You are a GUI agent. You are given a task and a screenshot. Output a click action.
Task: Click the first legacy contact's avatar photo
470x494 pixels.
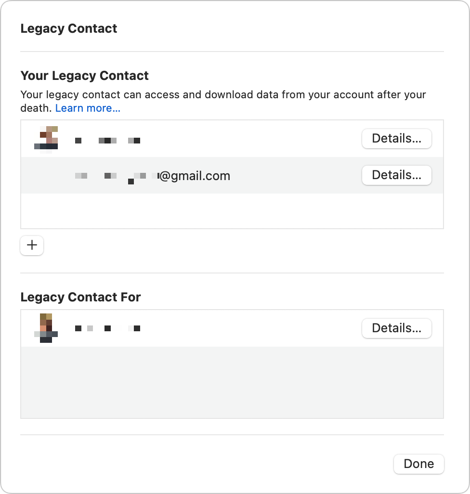pyautogui.click(x=46, y=139)
